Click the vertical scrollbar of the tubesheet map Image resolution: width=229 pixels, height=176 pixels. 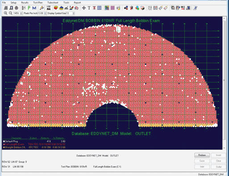[x=224, y=83]
